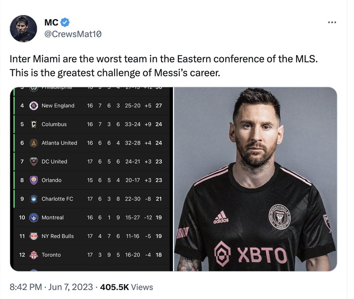Viewport: 354px width, 299px height.
Task: Select the Montreal team crest
Action: coord(33,217)
